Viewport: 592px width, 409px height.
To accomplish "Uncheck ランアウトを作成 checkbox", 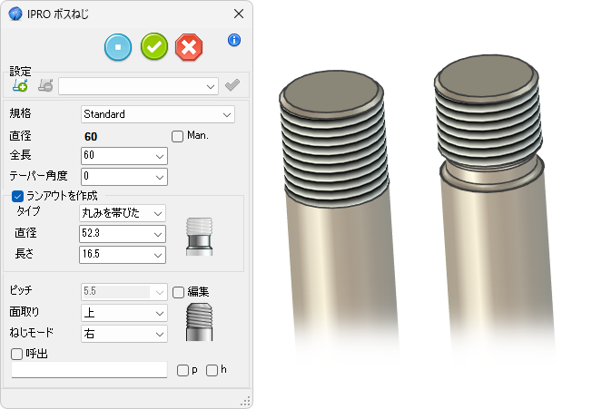I will point(17,195).
